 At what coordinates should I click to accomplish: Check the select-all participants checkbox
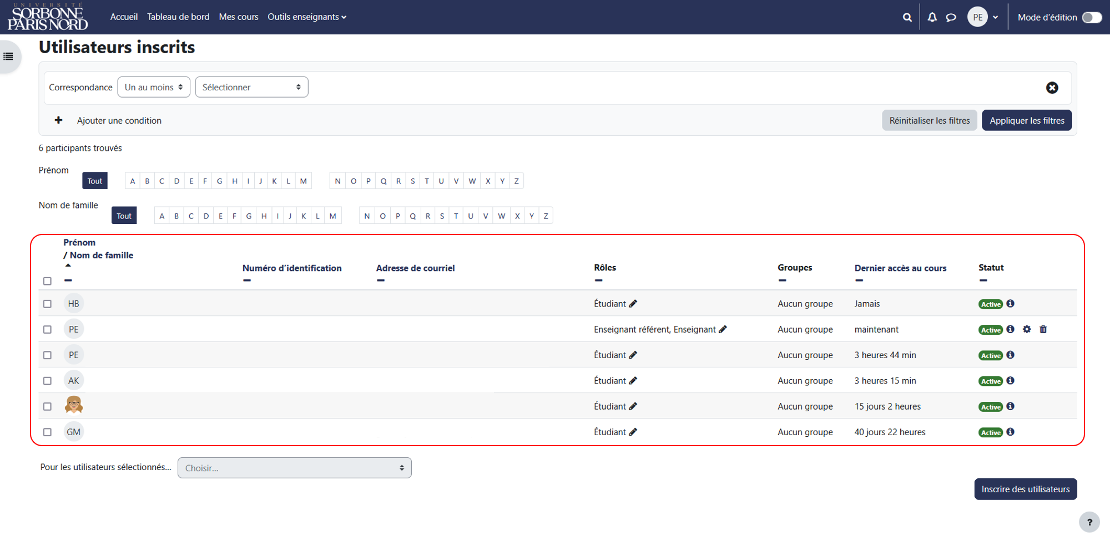pos(47,281)
